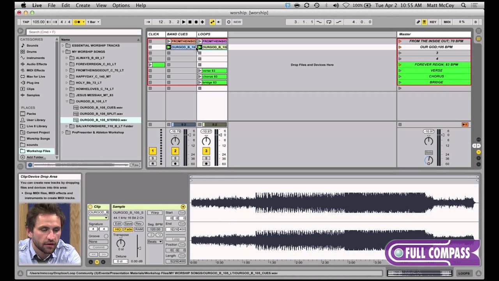This screenshot has width=499, height=281.
Task: Open the metronome settings dropdown arrow
Action: pos(83,22)
